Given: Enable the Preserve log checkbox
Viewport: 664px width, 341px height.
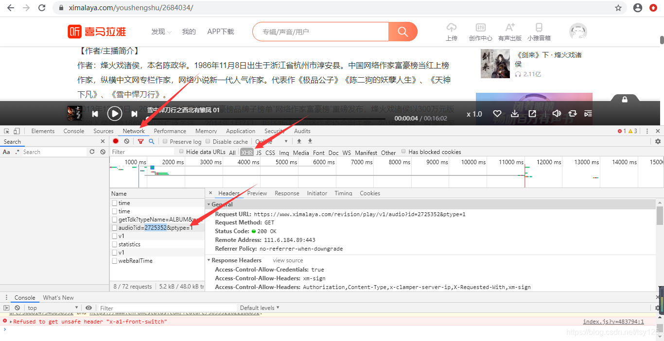Looking at the screenshot, I should 165,141.
